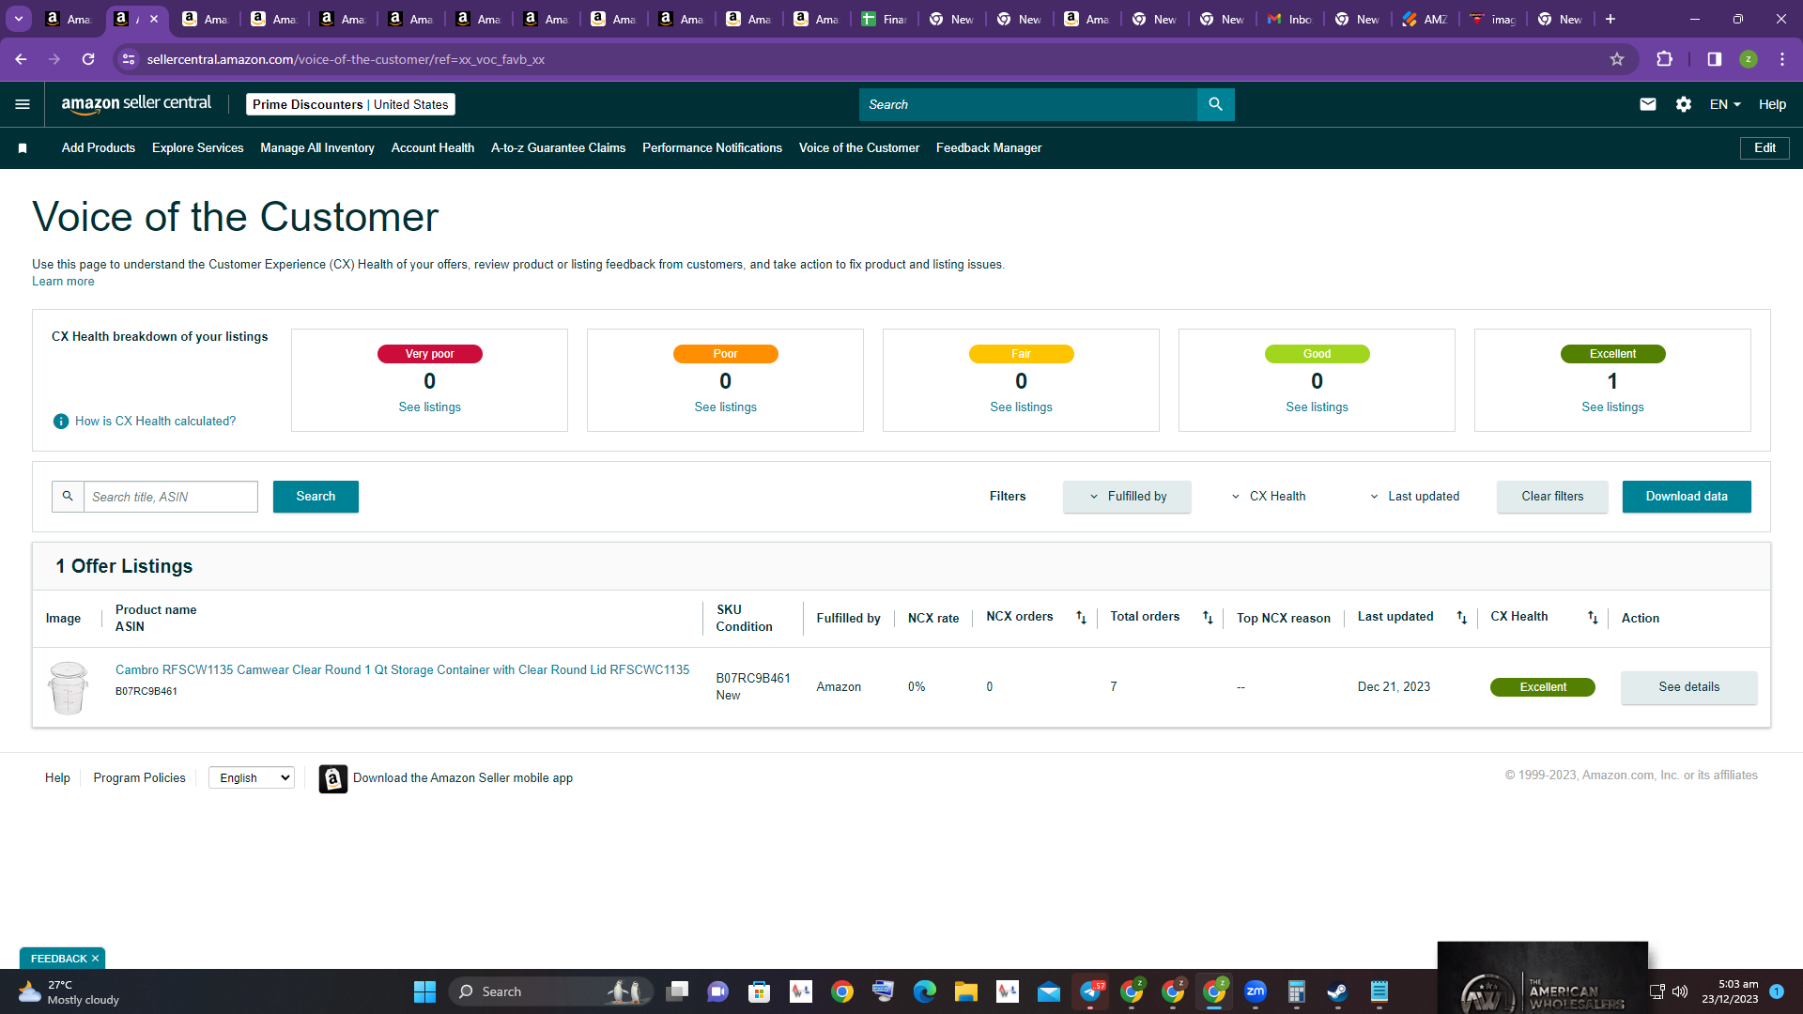Image resolution: width=1803 pixels, height=1014 pixels.
Task: Open the Chrome three-dot menu
Action: click(x=1782, y=59)
